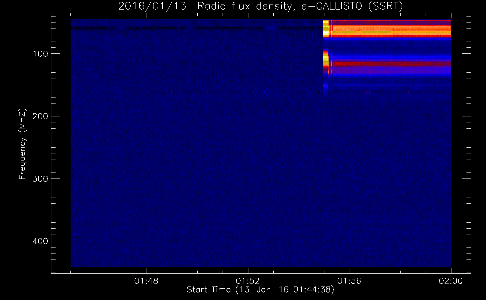Screen dimensions: 486x300
Task: Click the 400 frequency tick label
Action: (x=40, y=241)
